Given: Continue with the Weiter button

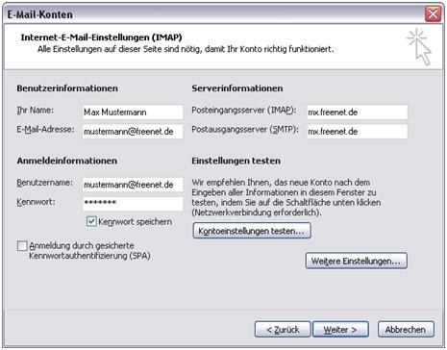Looking at the screenshot, I should 340,330.
